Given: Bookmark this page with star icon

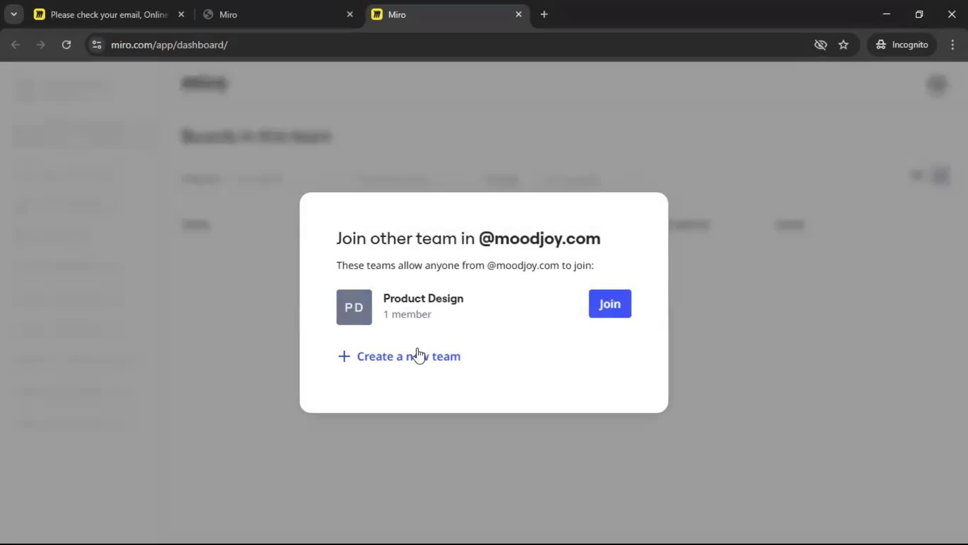Looking at the screenshot, I should (x=843, y=45).
